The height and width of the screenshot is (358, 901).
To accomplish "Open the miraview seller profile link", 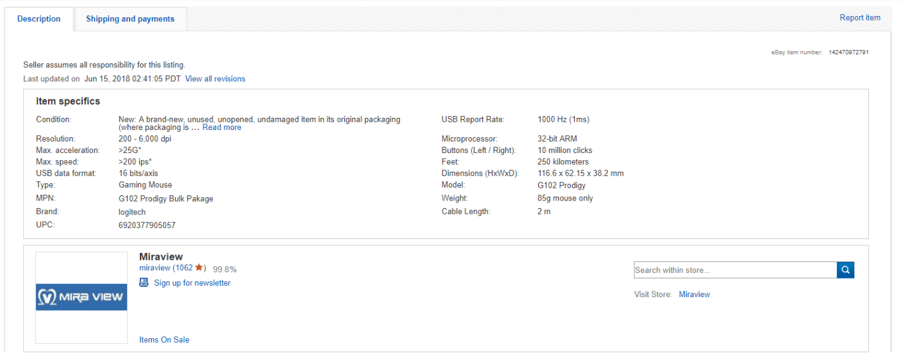I will (x=155, y=268).
